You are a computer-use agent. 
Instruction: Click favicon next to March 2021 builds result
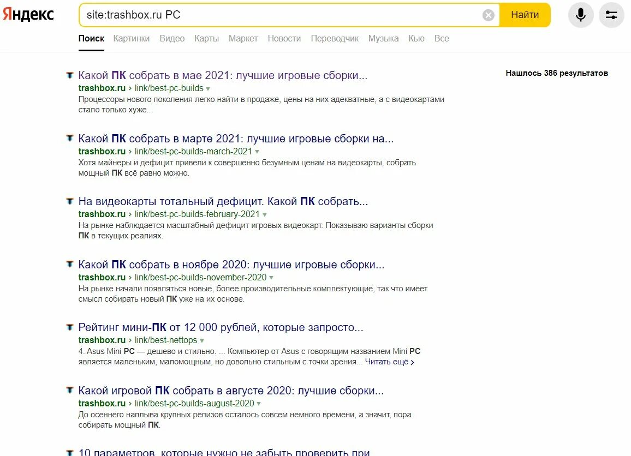pyautogui.click(x=70, y=138)
